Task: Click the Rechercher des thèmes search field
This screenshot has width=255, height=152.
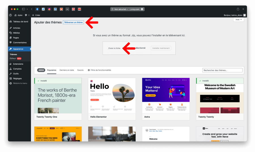Action: pos(222,70)
